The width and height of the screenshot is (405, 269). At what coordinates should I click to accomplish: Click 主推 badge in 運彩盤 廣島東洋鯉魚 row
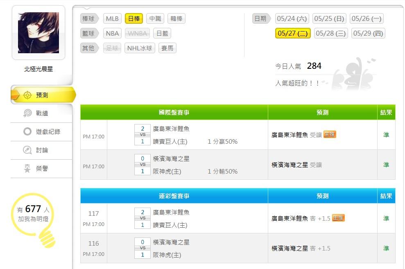coord(338,218)
